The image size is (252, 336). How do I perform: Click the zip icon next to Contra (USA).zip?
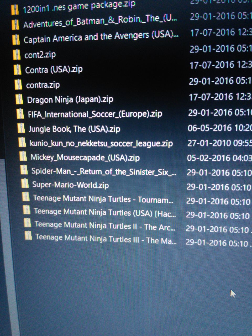pos(18,70)
